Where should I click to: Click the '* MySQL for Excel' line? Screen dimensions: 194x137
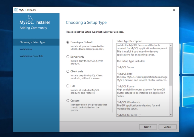tap(127, 115)
